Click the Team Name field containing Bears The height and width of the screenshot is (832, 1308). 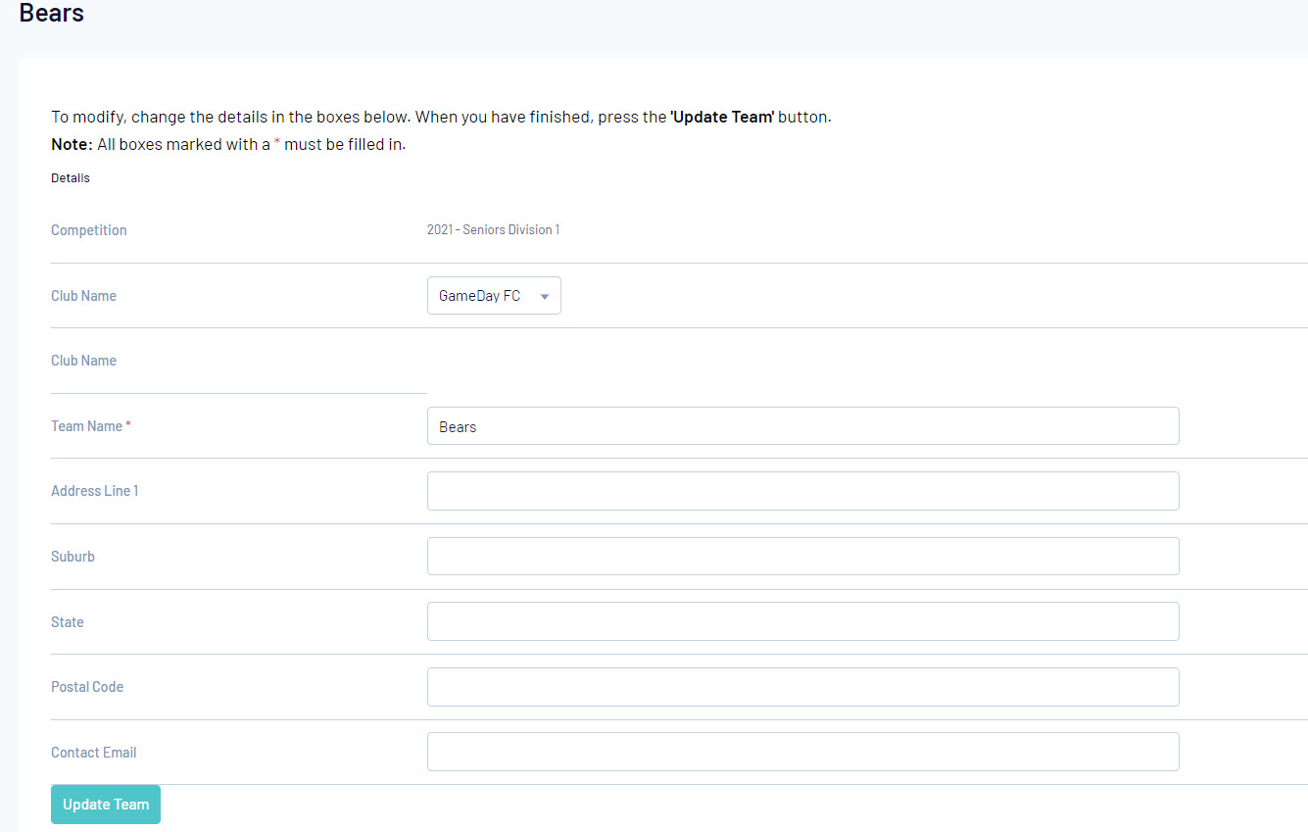803,426
